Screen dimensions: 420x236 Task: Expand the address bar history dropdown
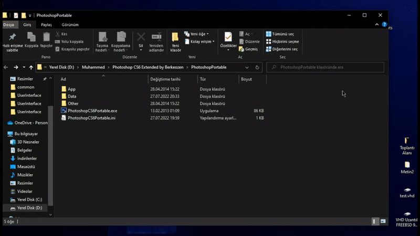(x=247, y=67)
